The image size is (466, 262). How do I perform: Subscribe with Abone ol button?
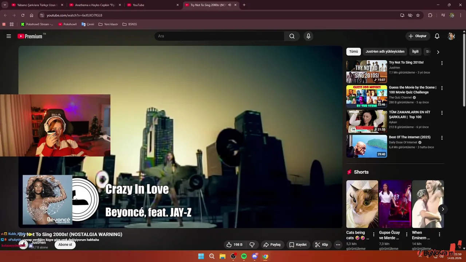pyautogui.click(x=65, y=245)
